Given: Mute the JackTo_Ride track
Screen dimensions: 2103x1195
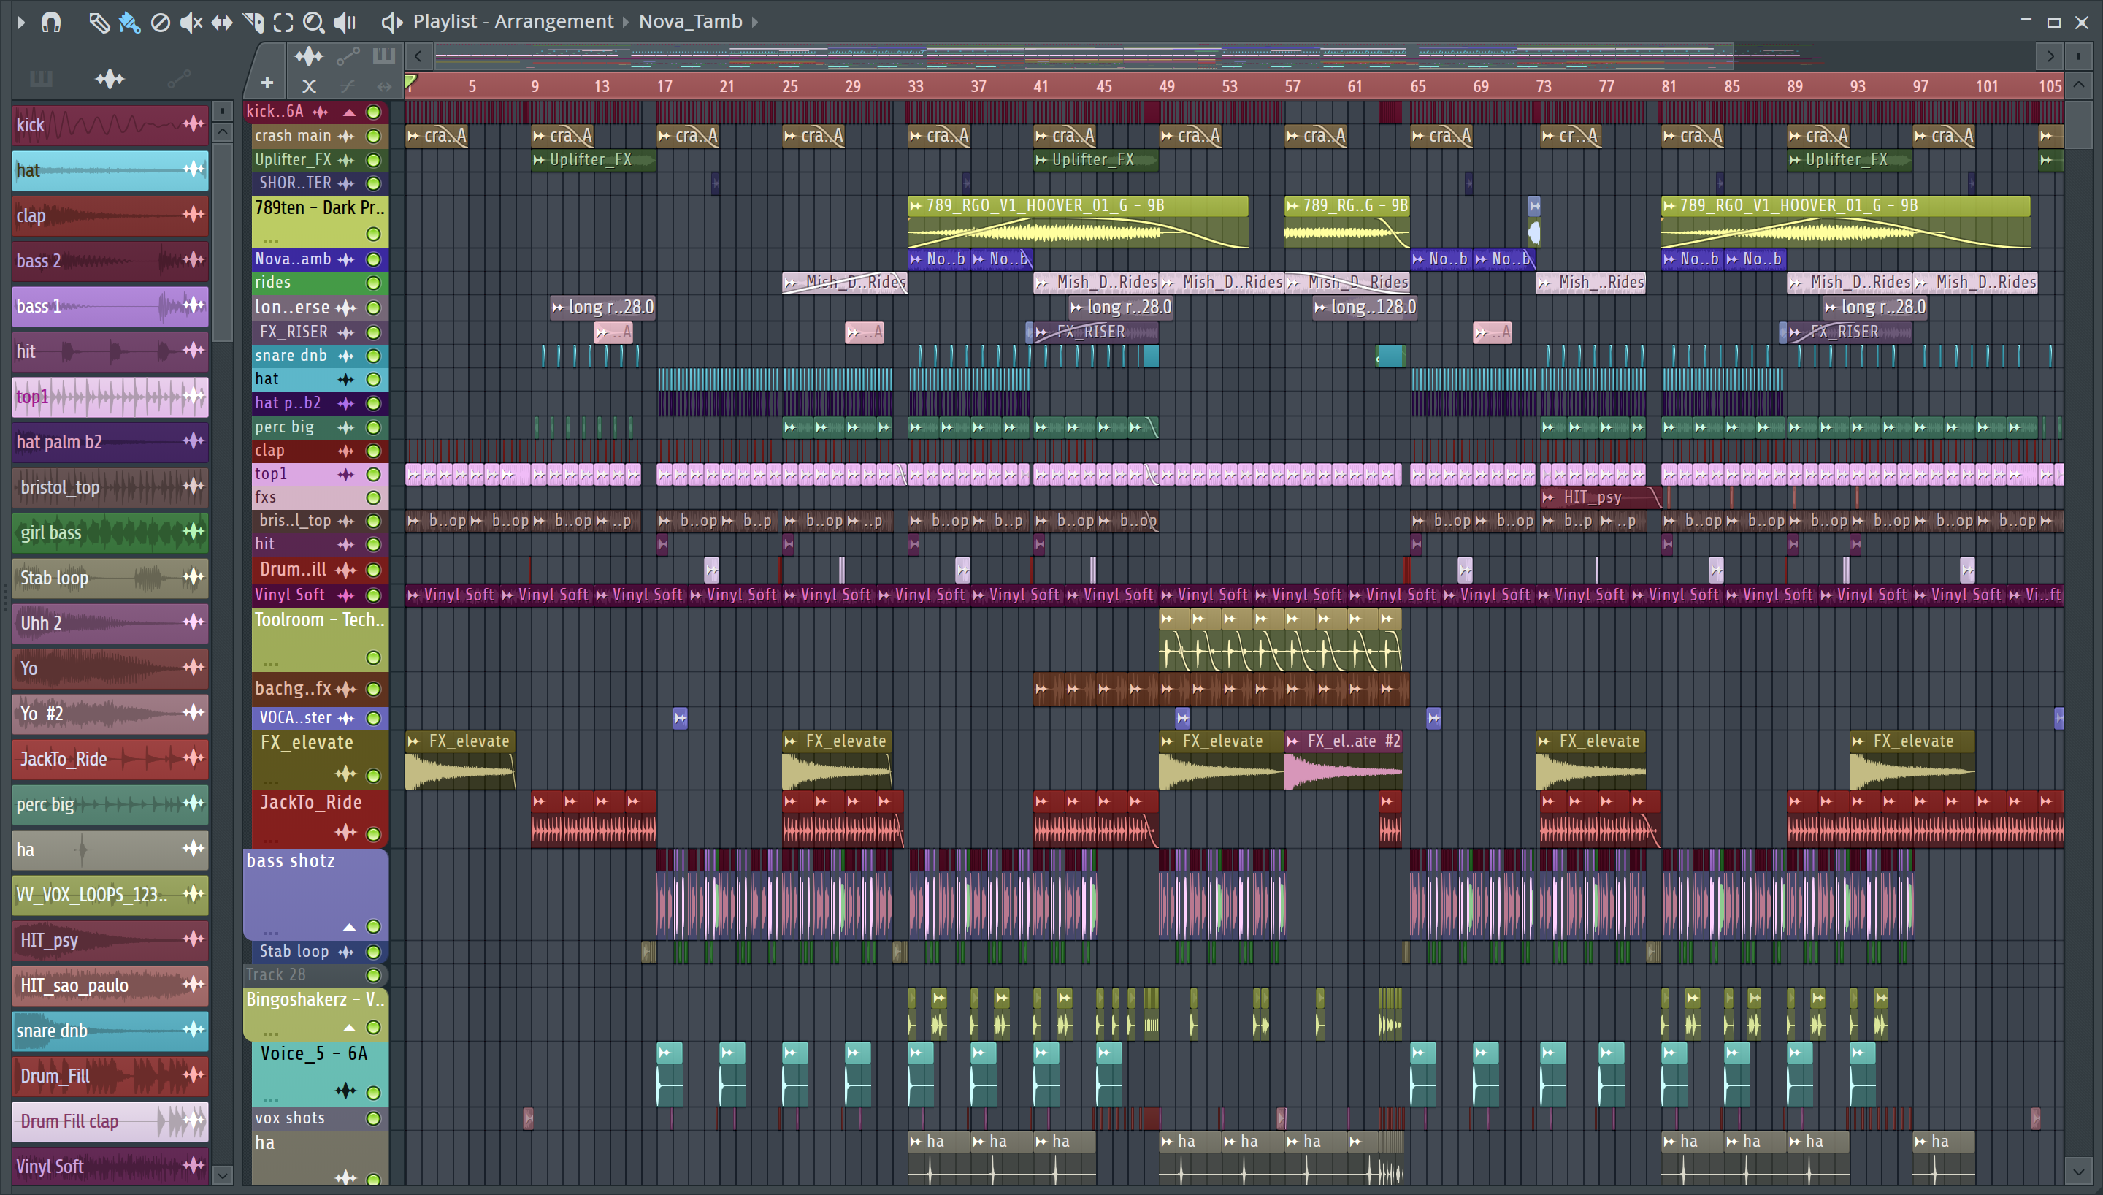Looking at the screenshot, I should (373, 835).
